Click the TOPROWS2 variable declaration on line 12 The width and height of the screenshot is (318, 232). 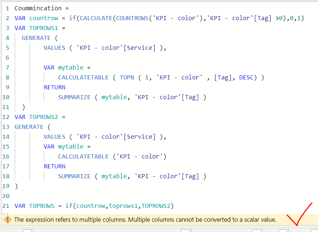coord(44,117)
